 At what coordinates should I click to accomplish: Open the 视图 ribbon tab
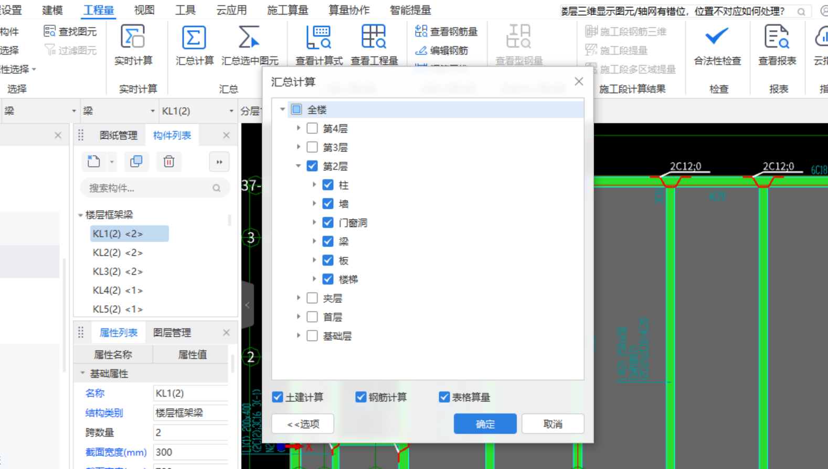click(x=144, y=10)
